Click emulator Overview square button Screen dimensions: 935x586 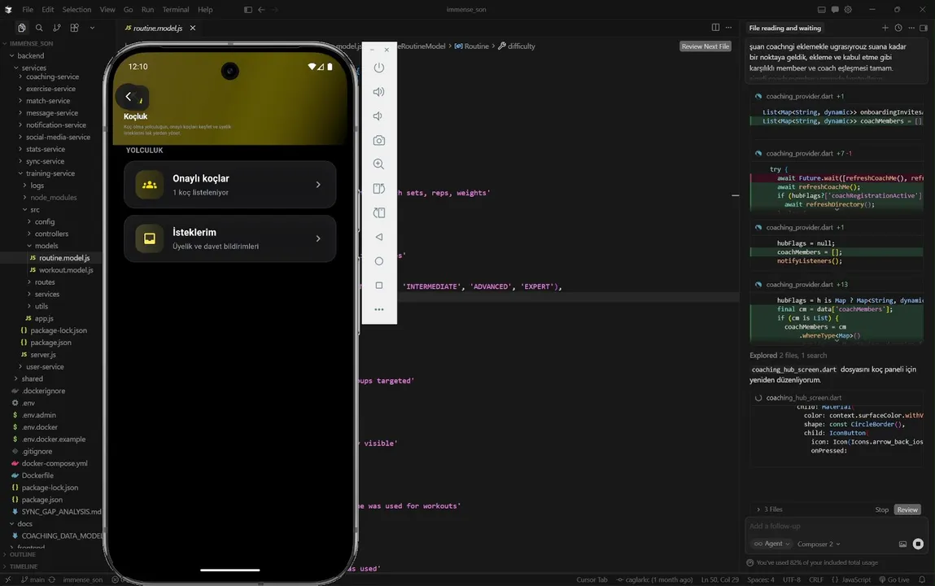pyautogui.click(x=378, y=286)
